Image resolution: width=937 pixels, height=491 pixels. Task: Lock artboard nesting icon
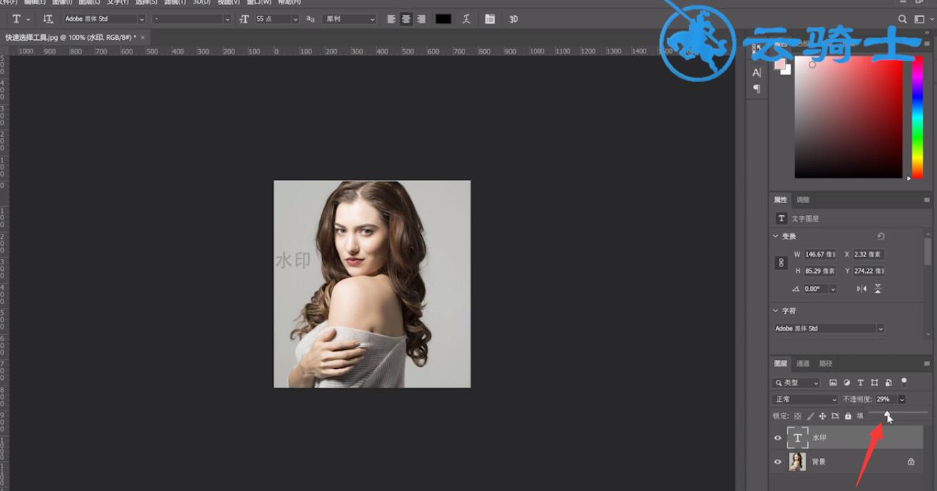click(x=835, y=416)
